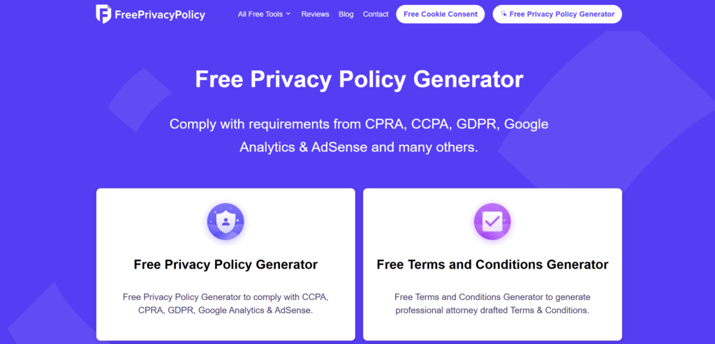Expand the All Free Tools chevron

coord(288,14)
